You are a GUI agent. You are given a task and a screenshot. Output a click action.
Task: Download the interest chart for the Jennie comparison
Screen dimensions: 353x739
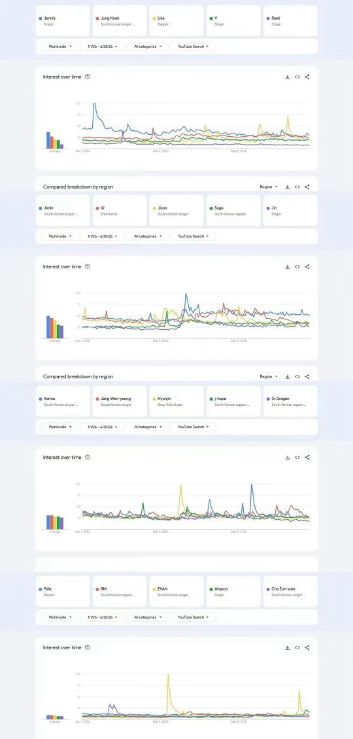(287, 77)
